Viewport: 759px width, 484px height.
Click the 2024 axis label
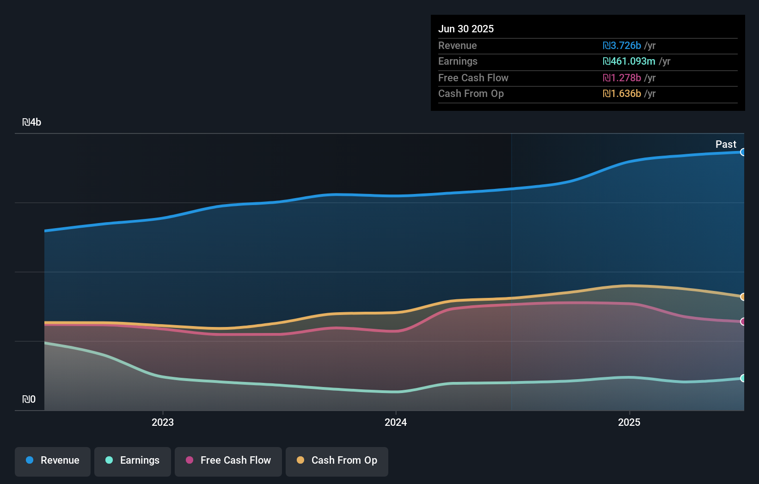pyautogui.click(x=396, y=422)
